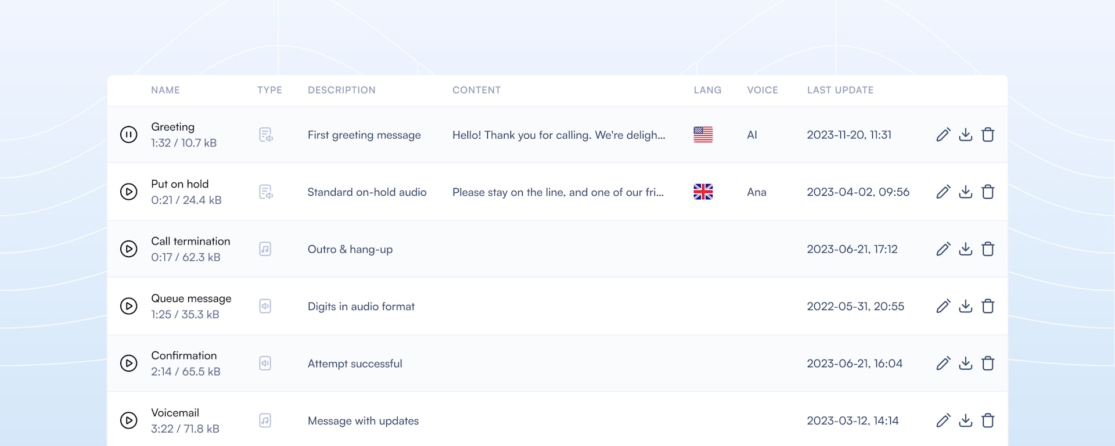Delete the Call termination entry
1115x446 pixels.
988,249
